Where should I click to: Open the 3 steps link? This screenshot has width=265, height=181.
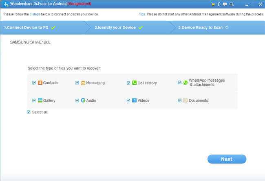(x=35, y=14)
